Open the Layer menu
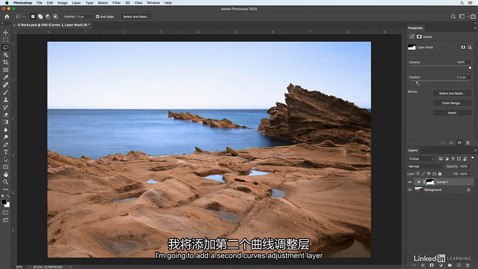Screen dimensions: 478x269 pyautogui.click(x=76, y=3)
